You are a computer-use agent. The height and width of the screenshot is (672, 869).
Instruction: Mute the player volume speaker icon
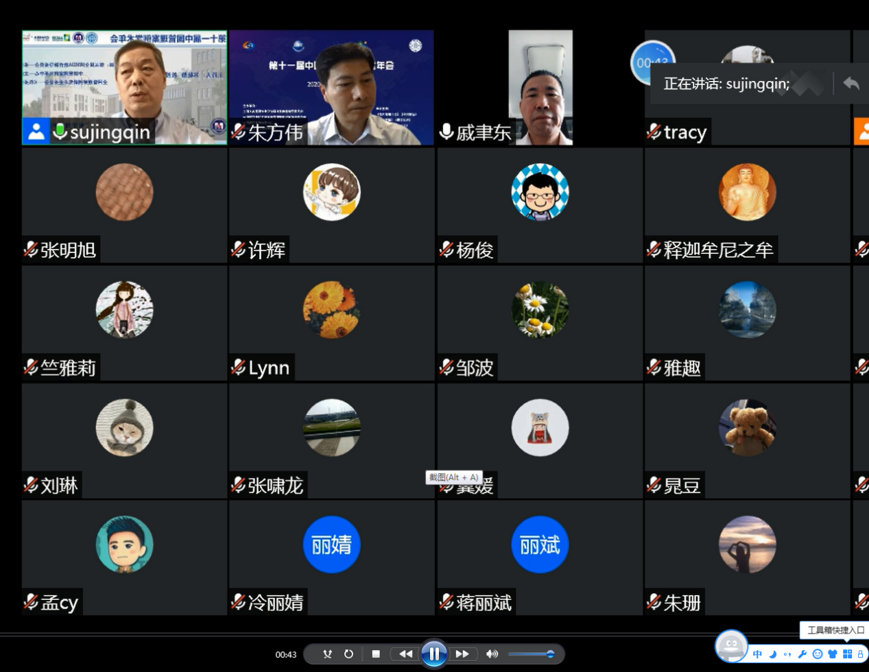[x=492, y=654]
